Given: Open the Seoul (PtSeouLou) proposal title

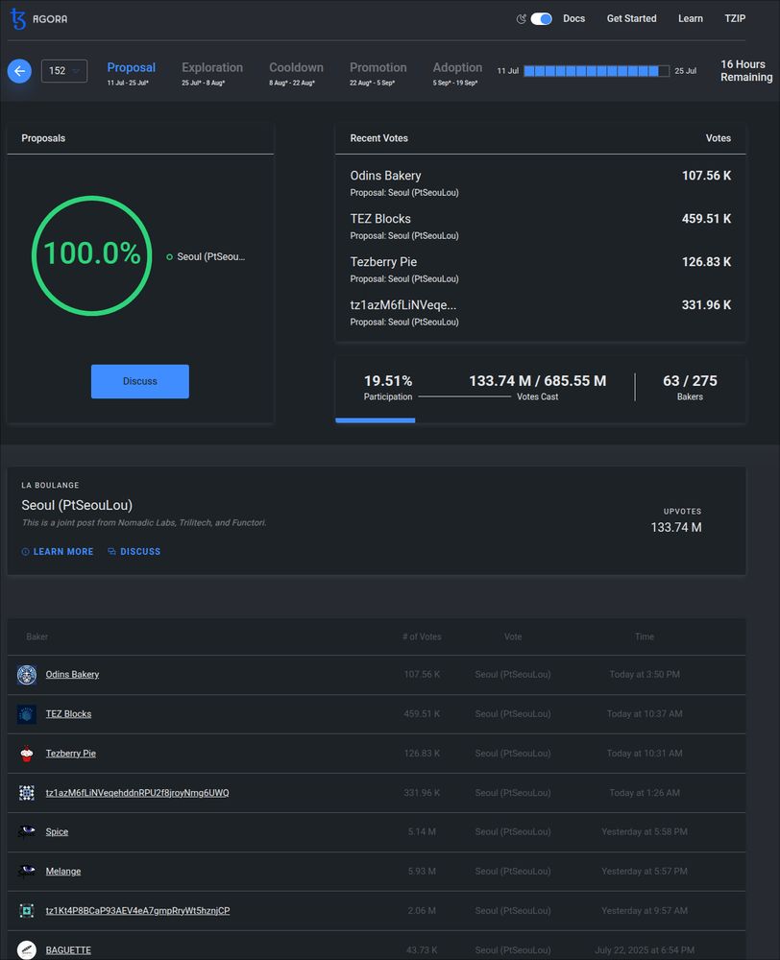Looking at the screenshot, I should (x=77, y=505).
